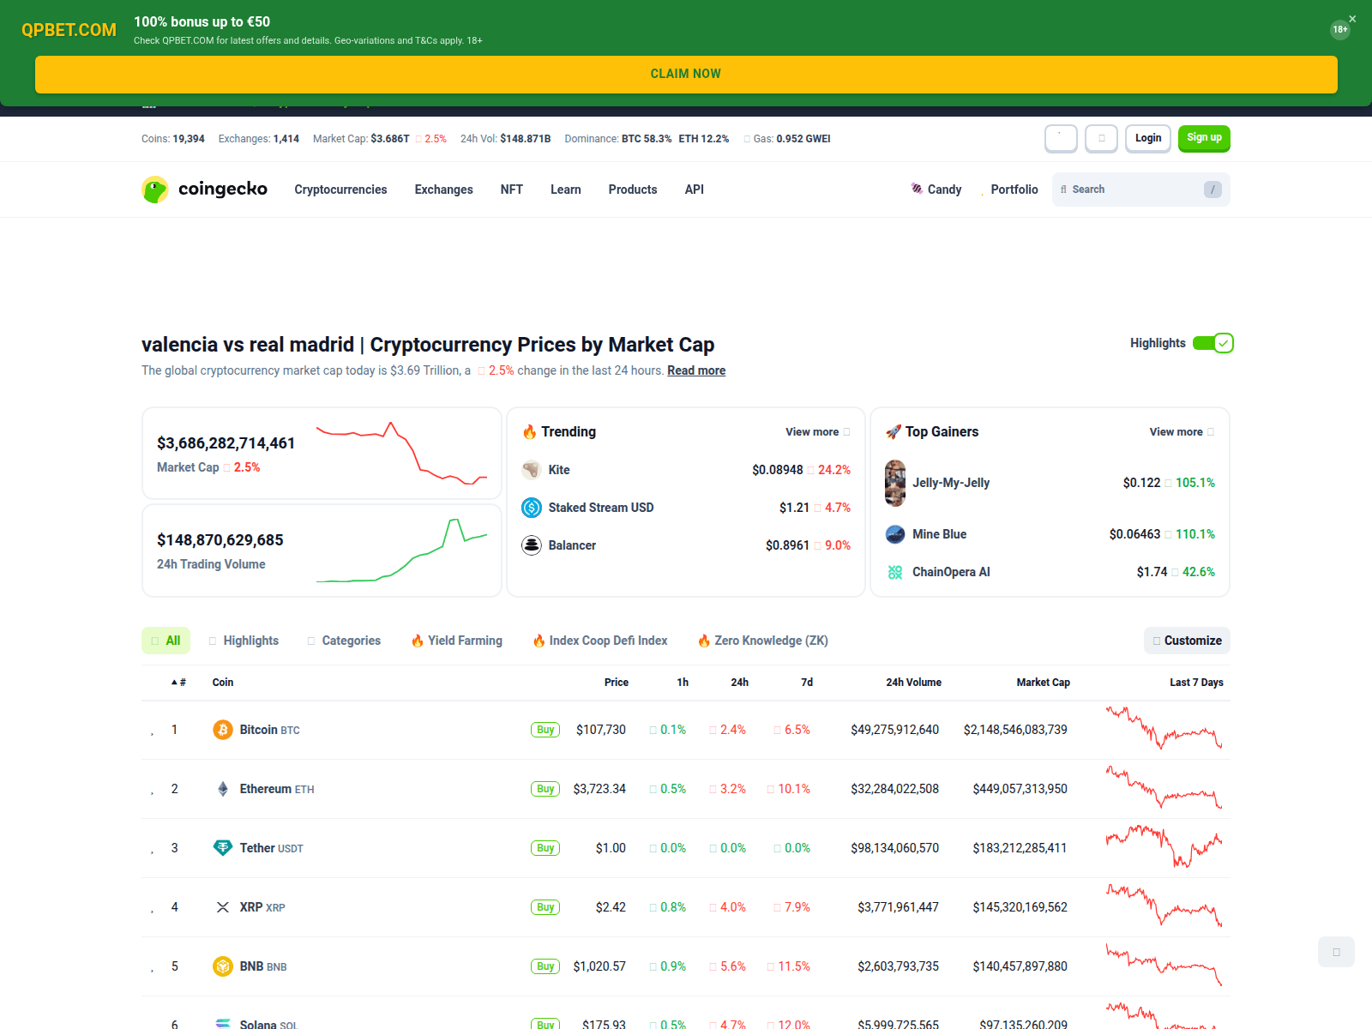Sort table by Market Cap header

pos(1043,683)
